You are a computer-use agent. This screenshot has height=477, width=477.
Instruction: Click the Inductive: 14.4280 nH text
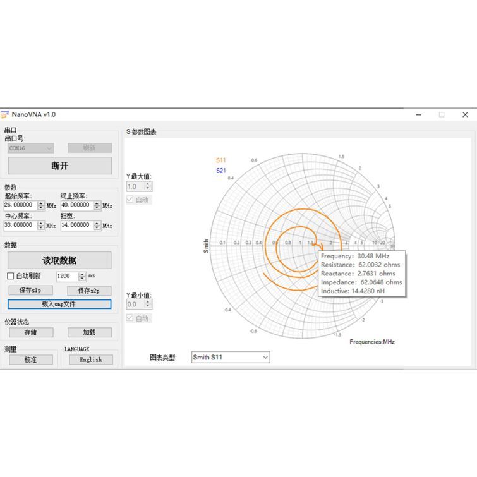[353, 291]
